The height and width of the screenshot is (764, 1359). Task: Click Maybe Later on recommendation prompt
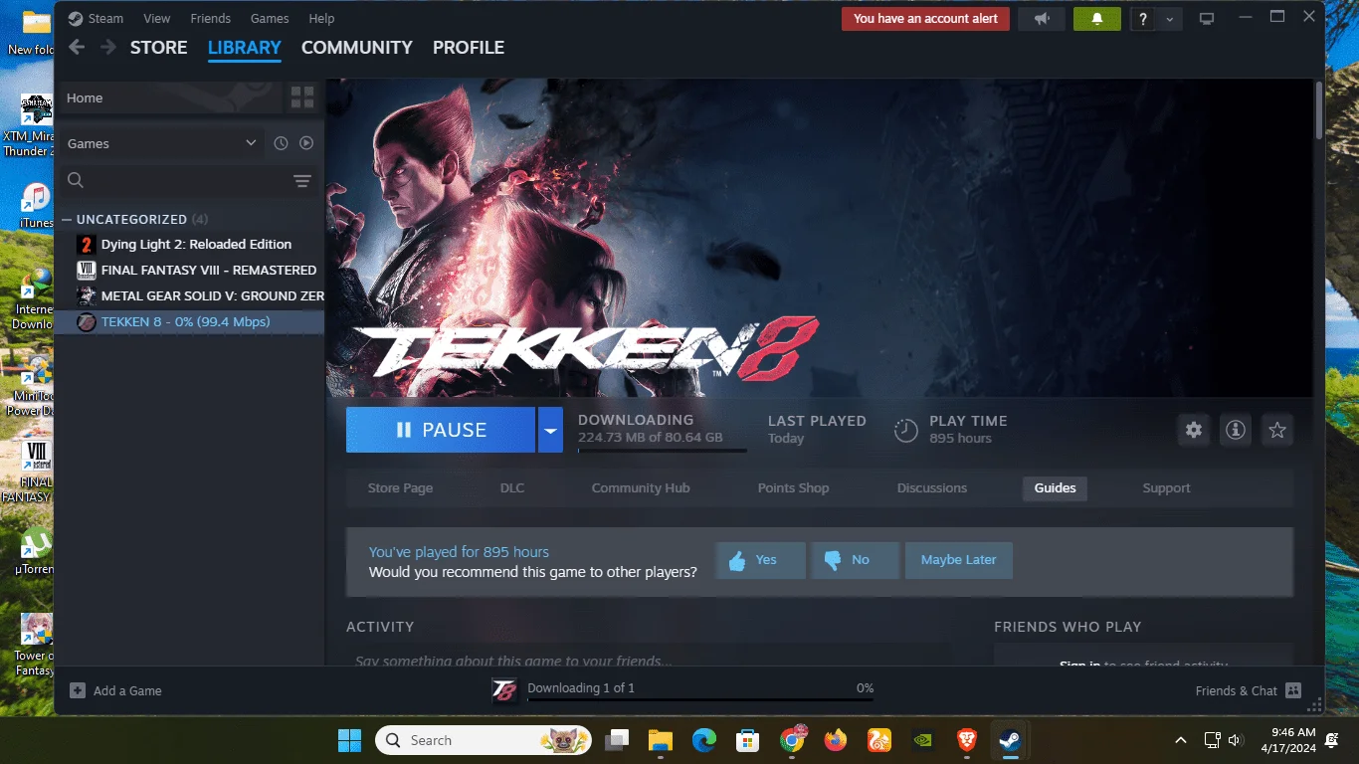click(958, 560)
